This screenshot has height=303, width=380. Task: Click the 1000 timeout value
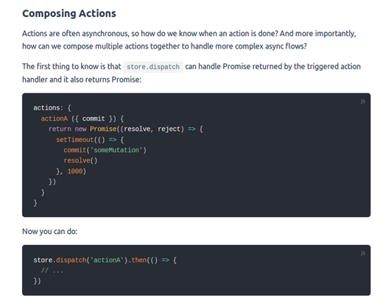click(x=75, y=171)
